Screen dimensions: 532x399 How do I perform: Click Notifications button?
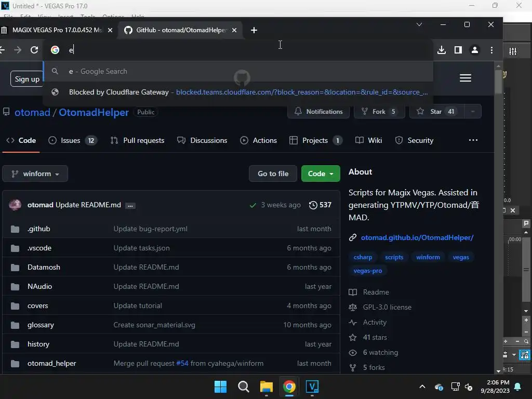[x=318, y=111]
